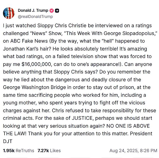Open the Donald J. Trump display name
The height and width of the screenshot is (158, 159).
pyautogui.click(x=33, y=10)
